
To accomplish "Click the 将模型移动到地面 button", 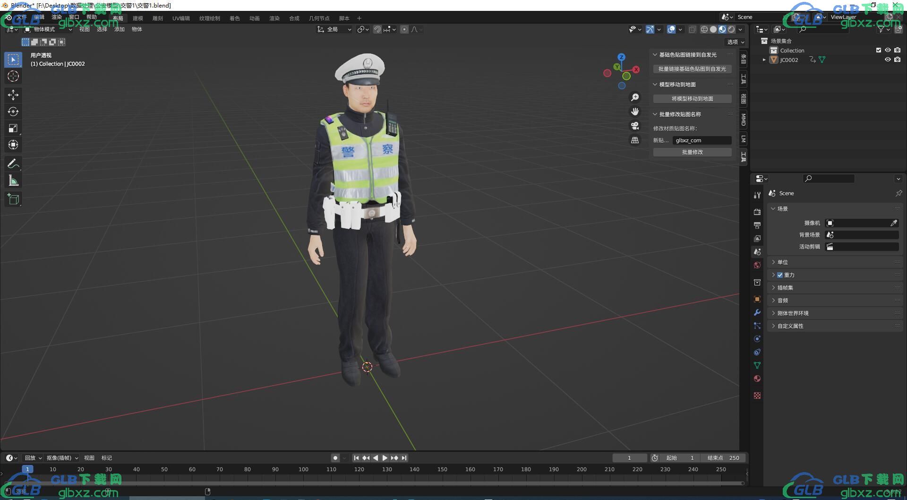I will [x=692, y=99].
